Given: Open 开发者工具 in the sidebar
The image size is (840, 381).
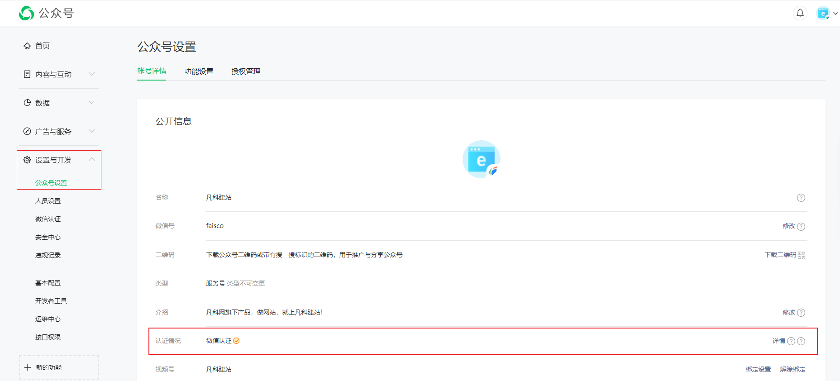Looking at the screenshot, I should pyautogui.click(x=51, y=301).
